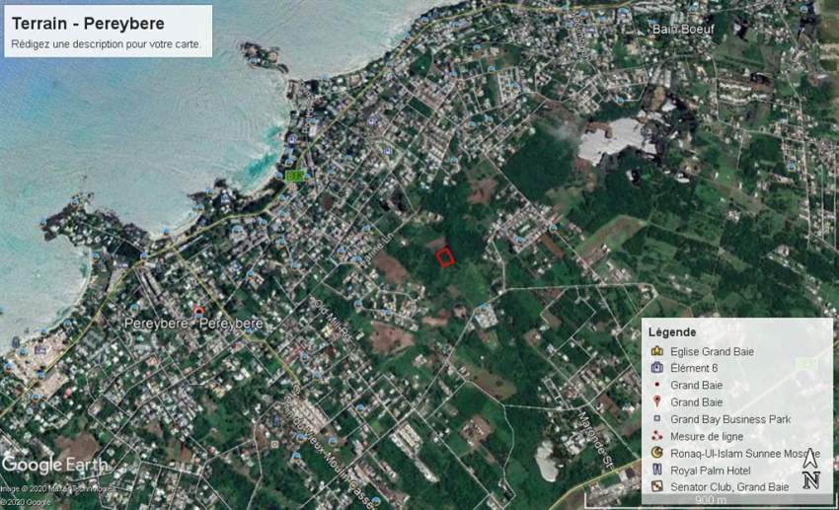Click the 900 m scale bar
Viewport: 839px width, 510px height.
pos(711,501)
